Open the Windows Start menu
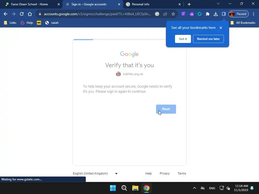The width and height of the screenshot is (259, 194). click(113, 188)
